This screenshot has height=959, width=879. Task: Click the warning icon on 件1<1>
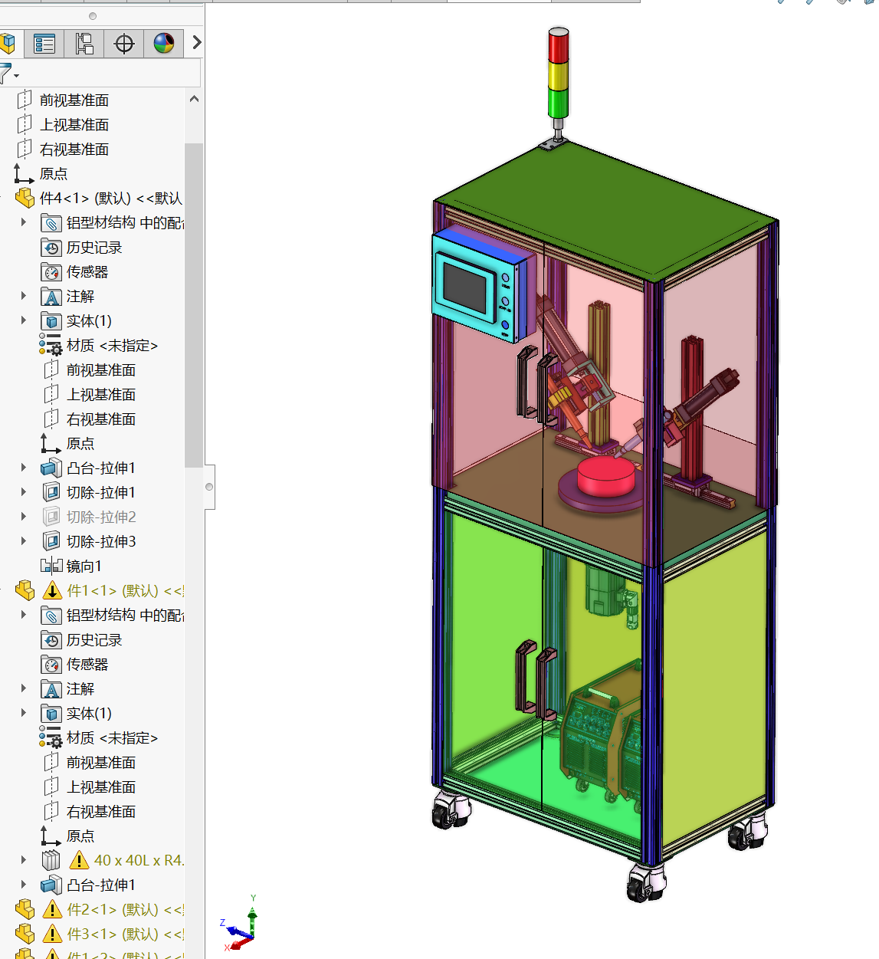click(x=52, y=591)
